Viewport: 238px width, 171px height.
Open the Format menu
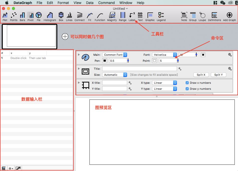tap(63, 3)
